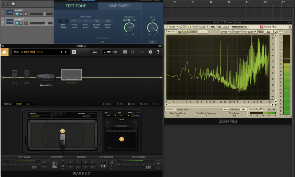The width and height of the screenshot is (295, 177).
Task: Open SPAN Plus help question mark button
Action: tap(166, 27)
